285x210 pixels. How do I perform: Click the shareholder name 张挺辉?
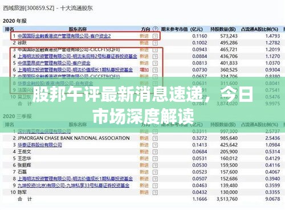pyautogui.click(x=24, y=165)
